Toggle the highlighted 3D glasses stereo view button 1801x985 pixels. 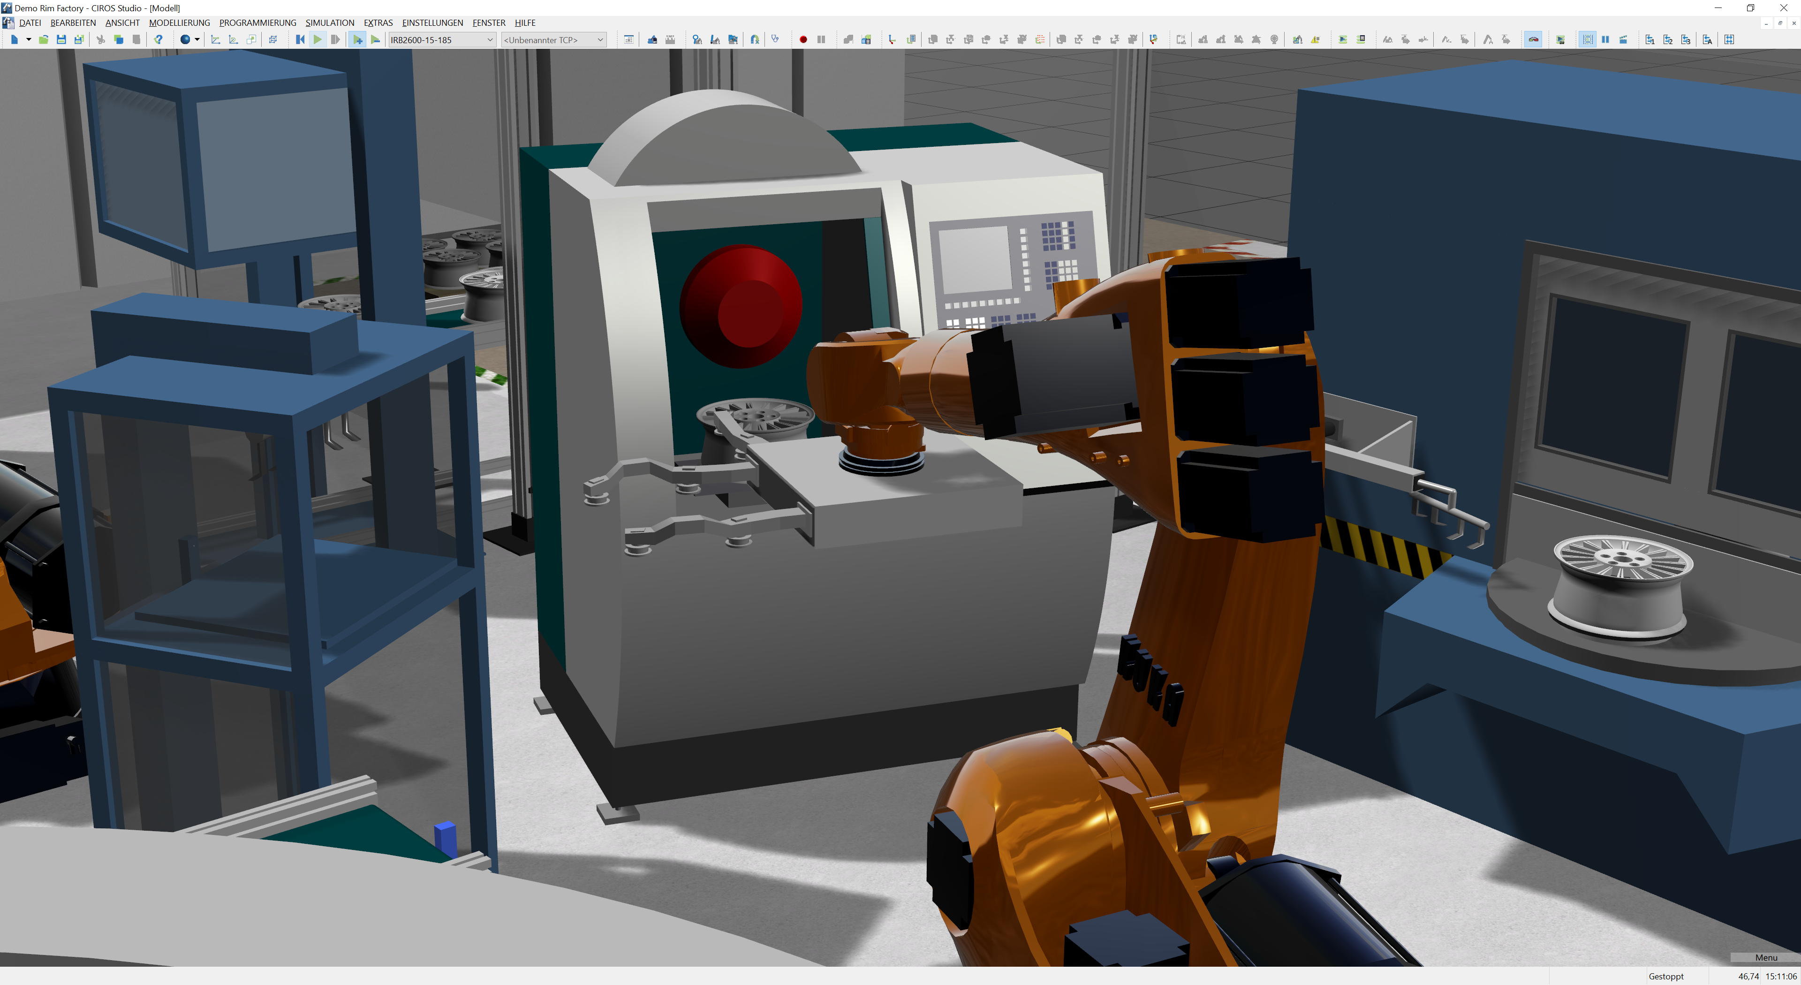(1533, 40)
